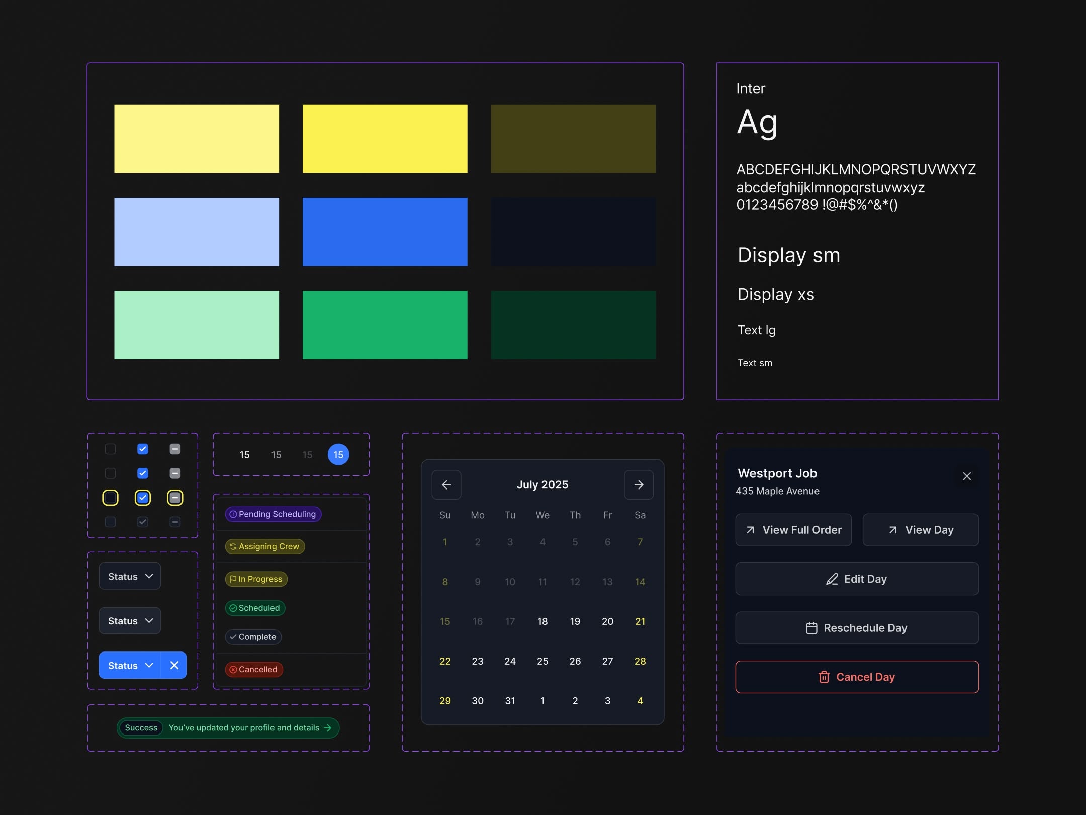Check the top-left unchecked checkbox
This screenshot has height=815, width=1086.
(x=110, y=449)
